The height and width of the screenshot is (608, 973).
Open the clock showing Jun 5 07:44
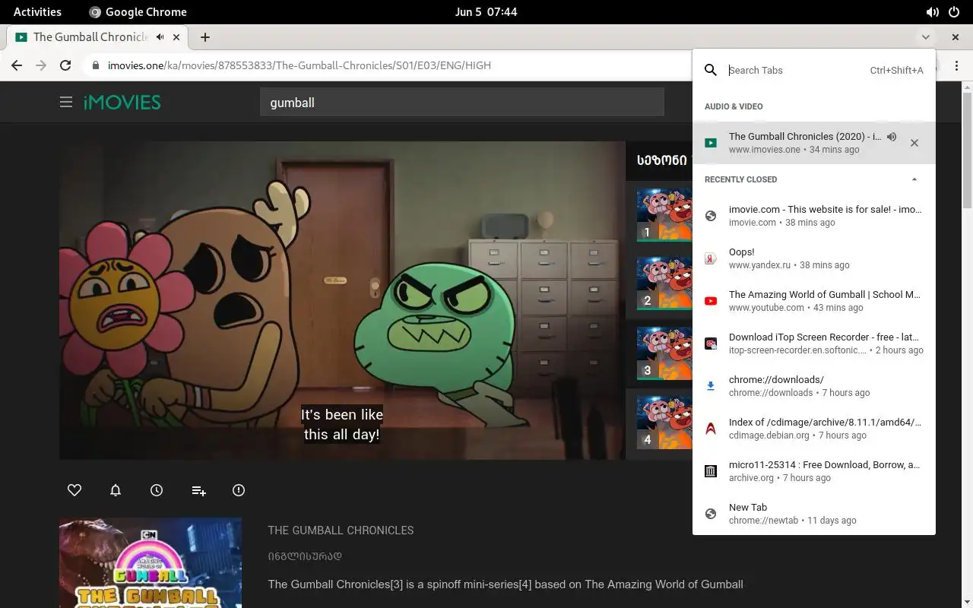[486, 11]
